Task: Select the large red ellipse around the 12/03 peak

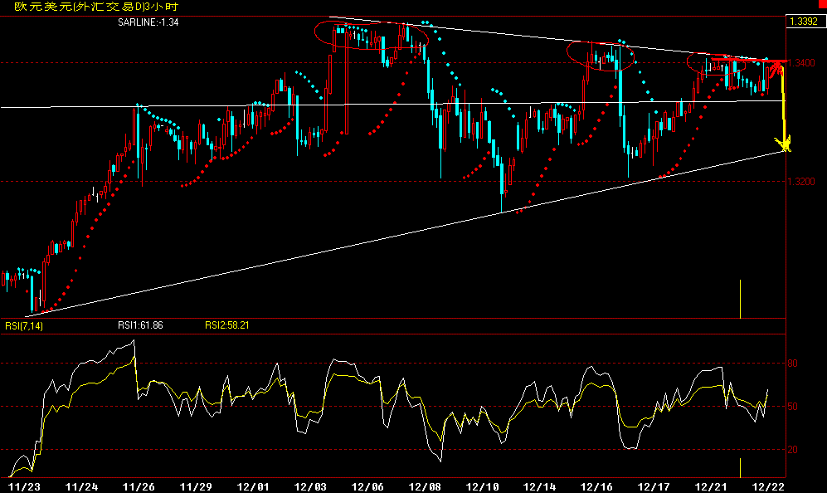Action: pyautogui.click(x=372, y=33)
